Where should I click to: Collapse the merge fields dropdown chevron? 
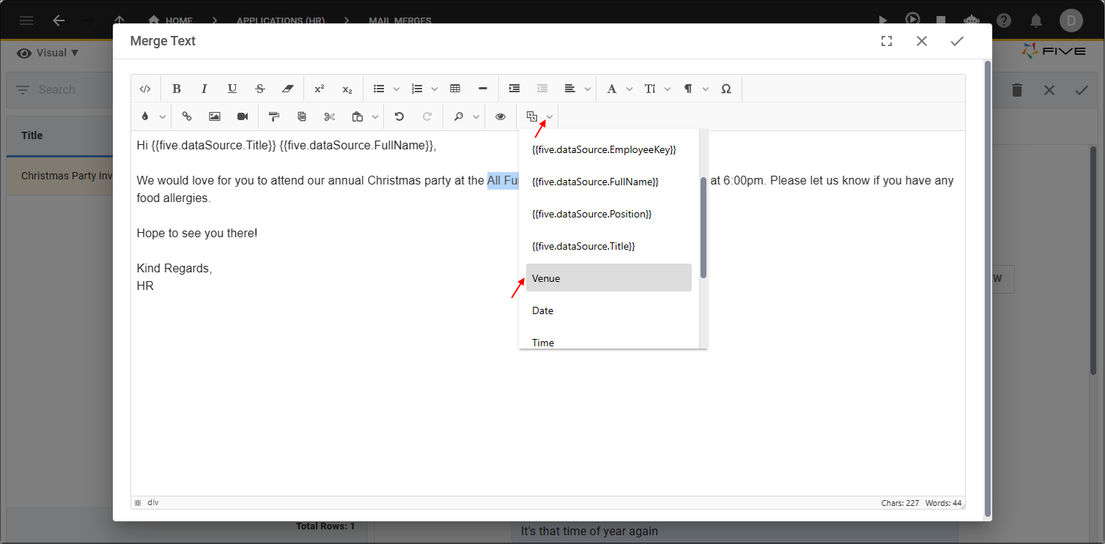(550, 116)
